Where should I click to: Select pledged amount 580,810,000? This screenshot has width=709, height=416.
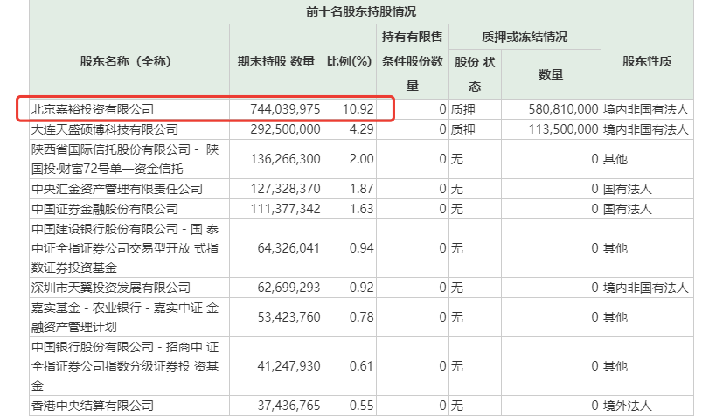pyautogui.click(x=563, y=109)
